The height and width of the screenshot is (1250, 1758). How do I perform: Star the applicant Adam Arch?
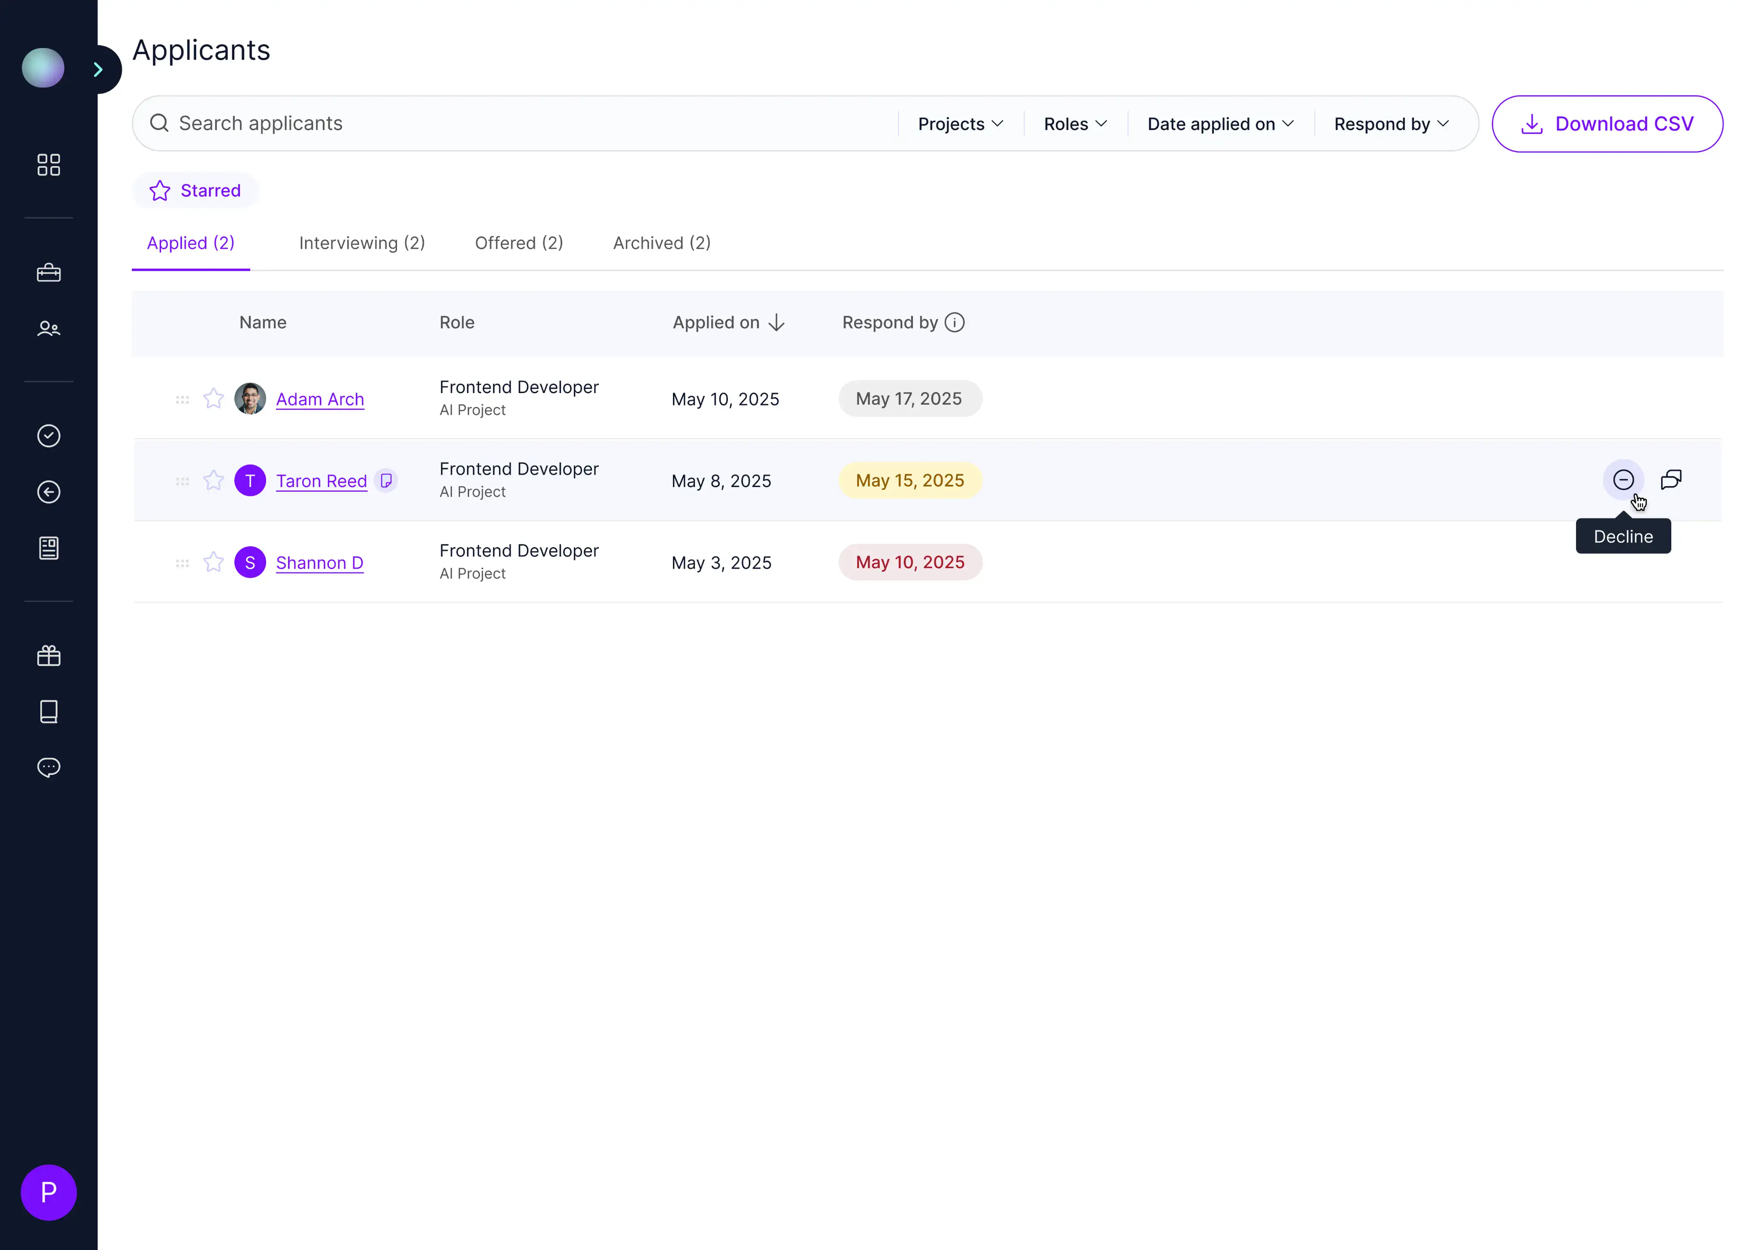coord(213,399)
